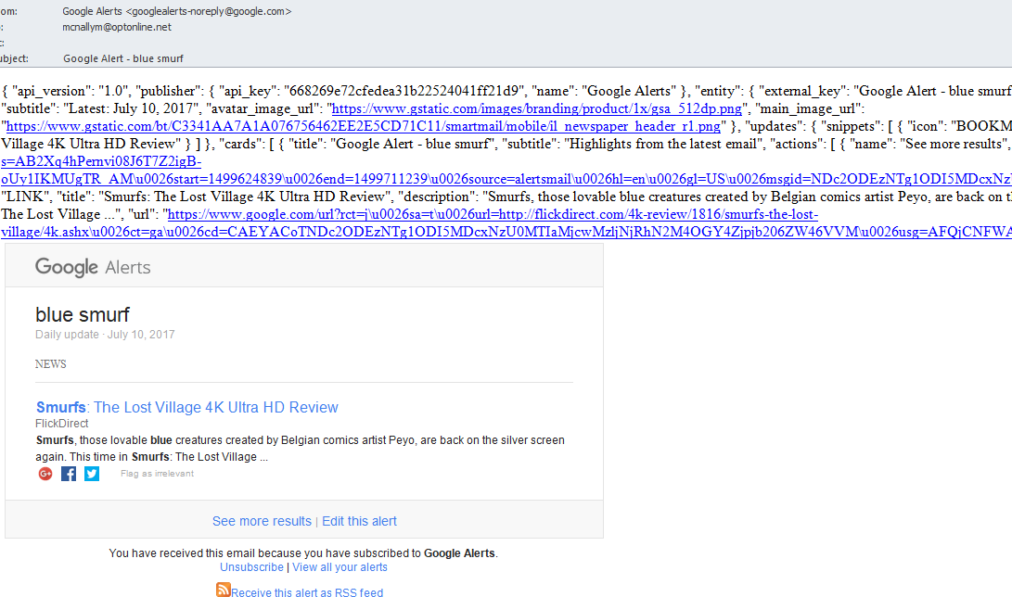Open View all your alerts link

pyautogui.click(x=340, y=567)
